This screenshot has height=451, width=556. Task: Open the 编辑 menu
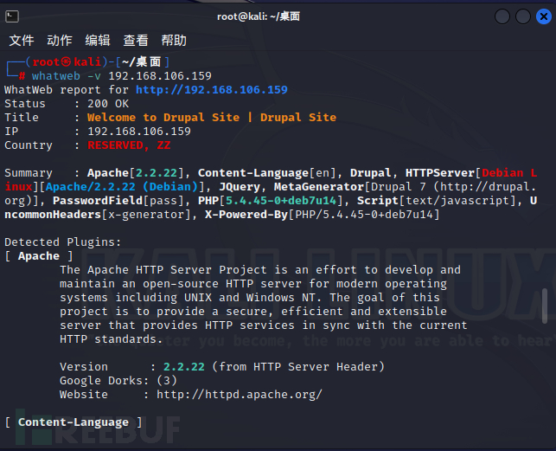coord(98,41)
